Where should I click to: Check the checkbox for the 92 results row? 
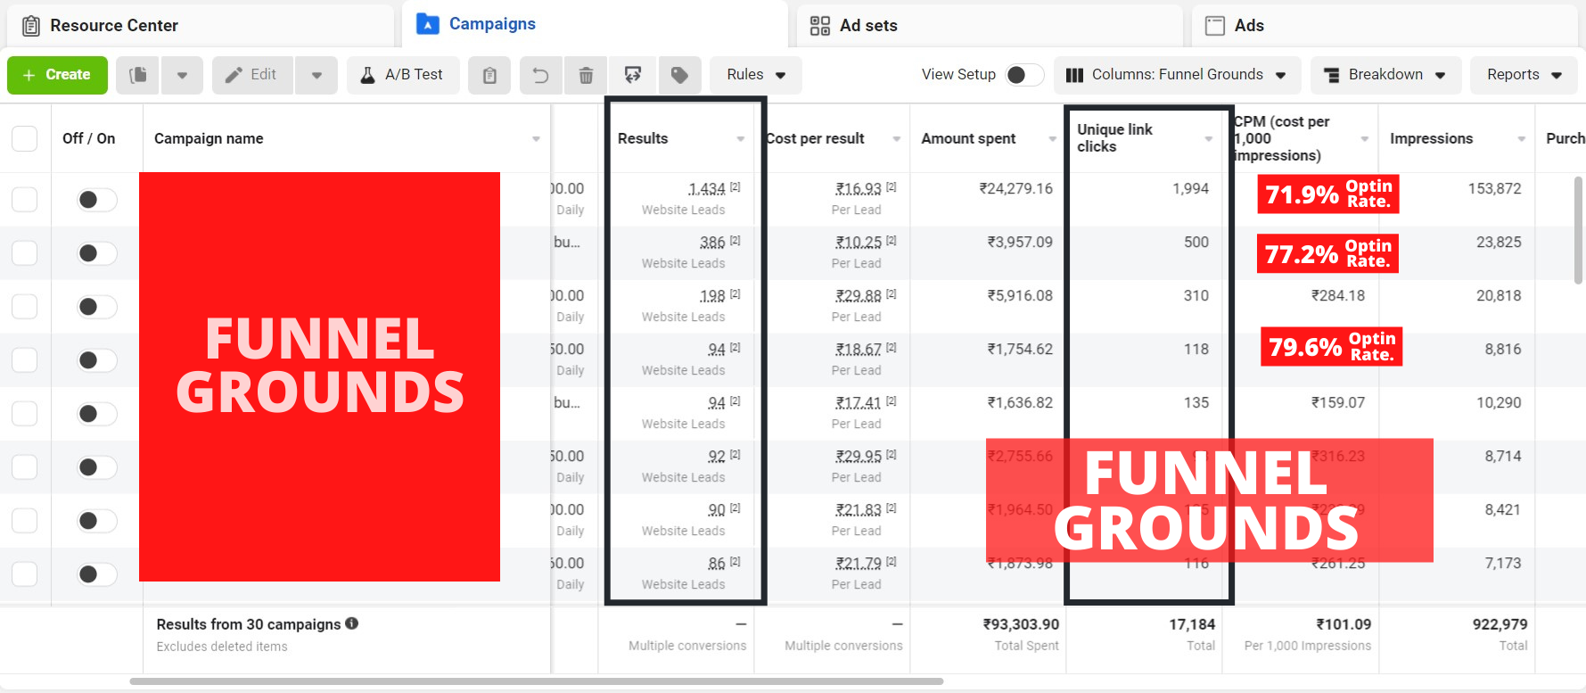pyautogui.click(x=25, y=466)
